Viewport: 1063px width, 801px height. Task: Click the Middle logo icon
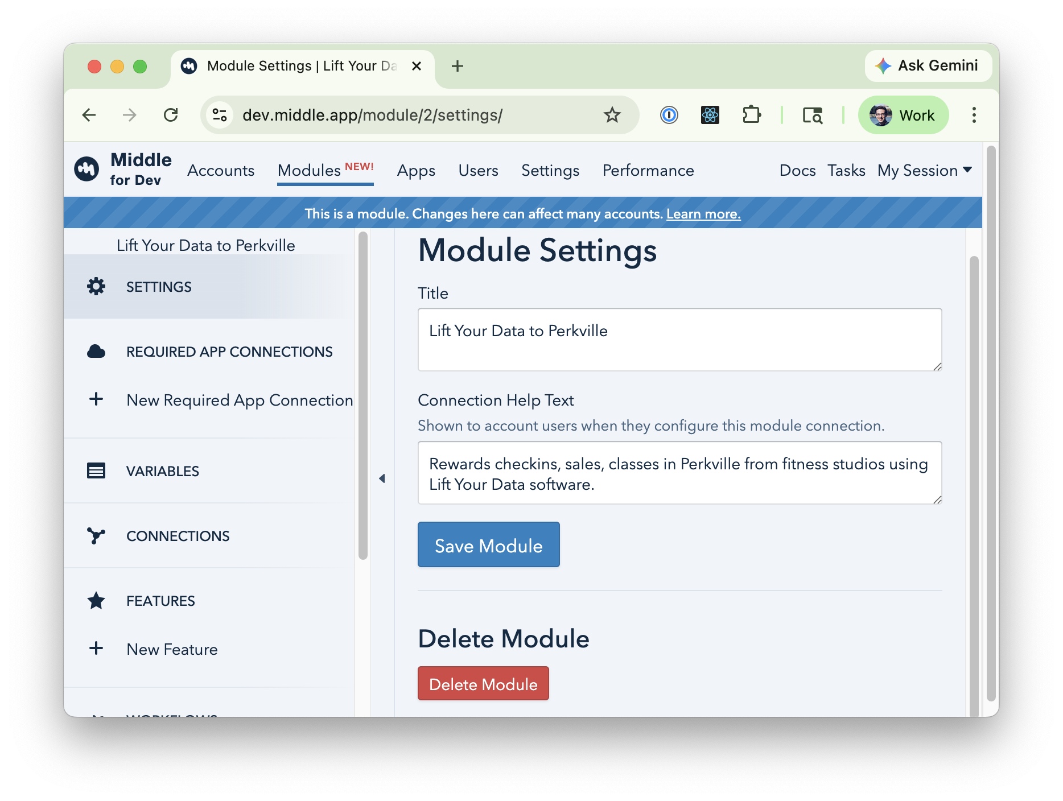coord(86,169)
